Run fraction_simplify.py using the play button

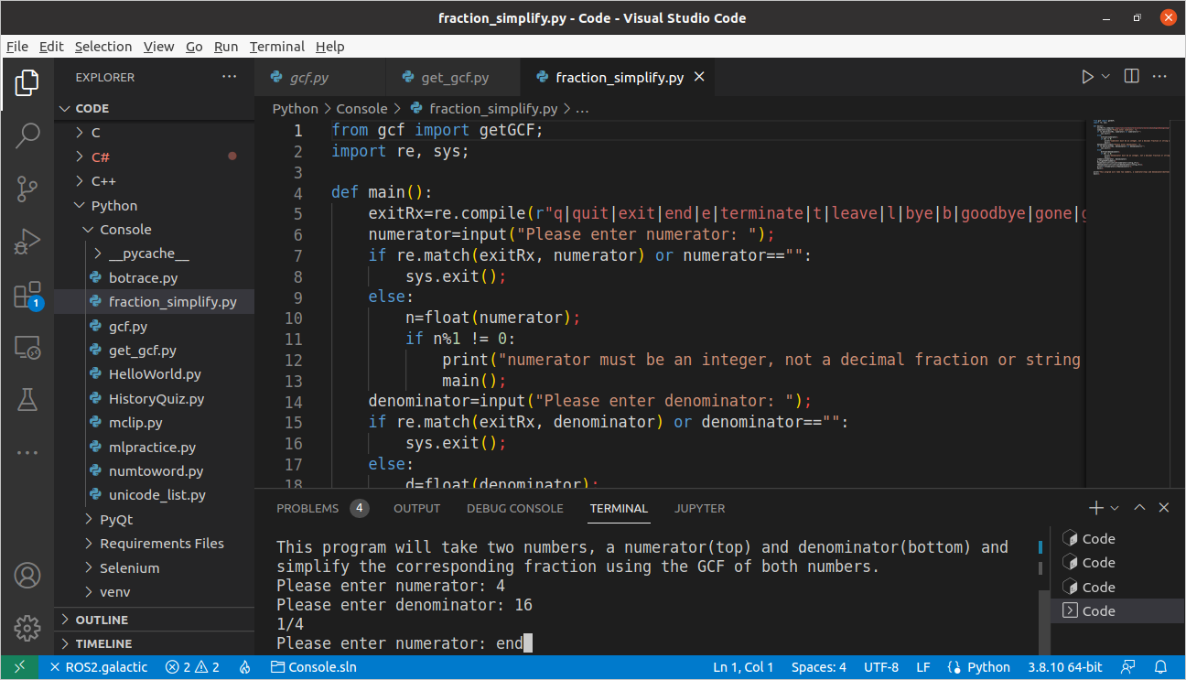pyautogui.click(x=1088, y=77)
